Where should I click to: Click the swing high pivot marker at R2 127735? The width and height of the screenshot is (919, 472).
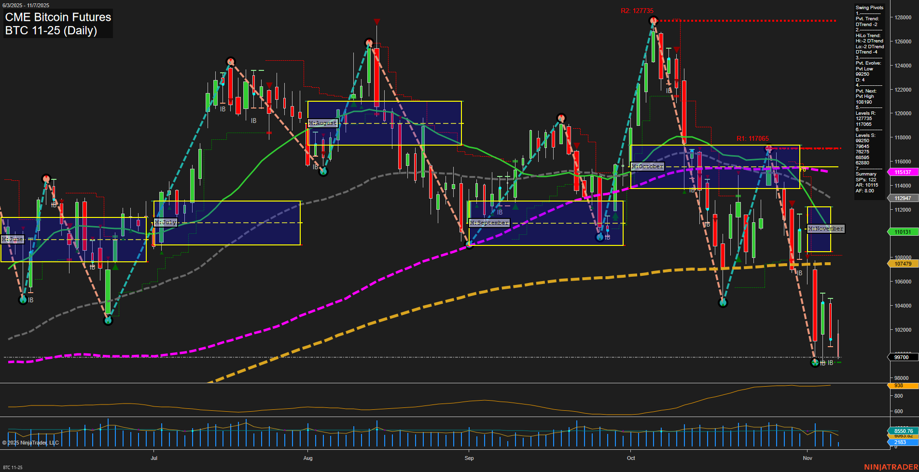[x=654, y=21]
